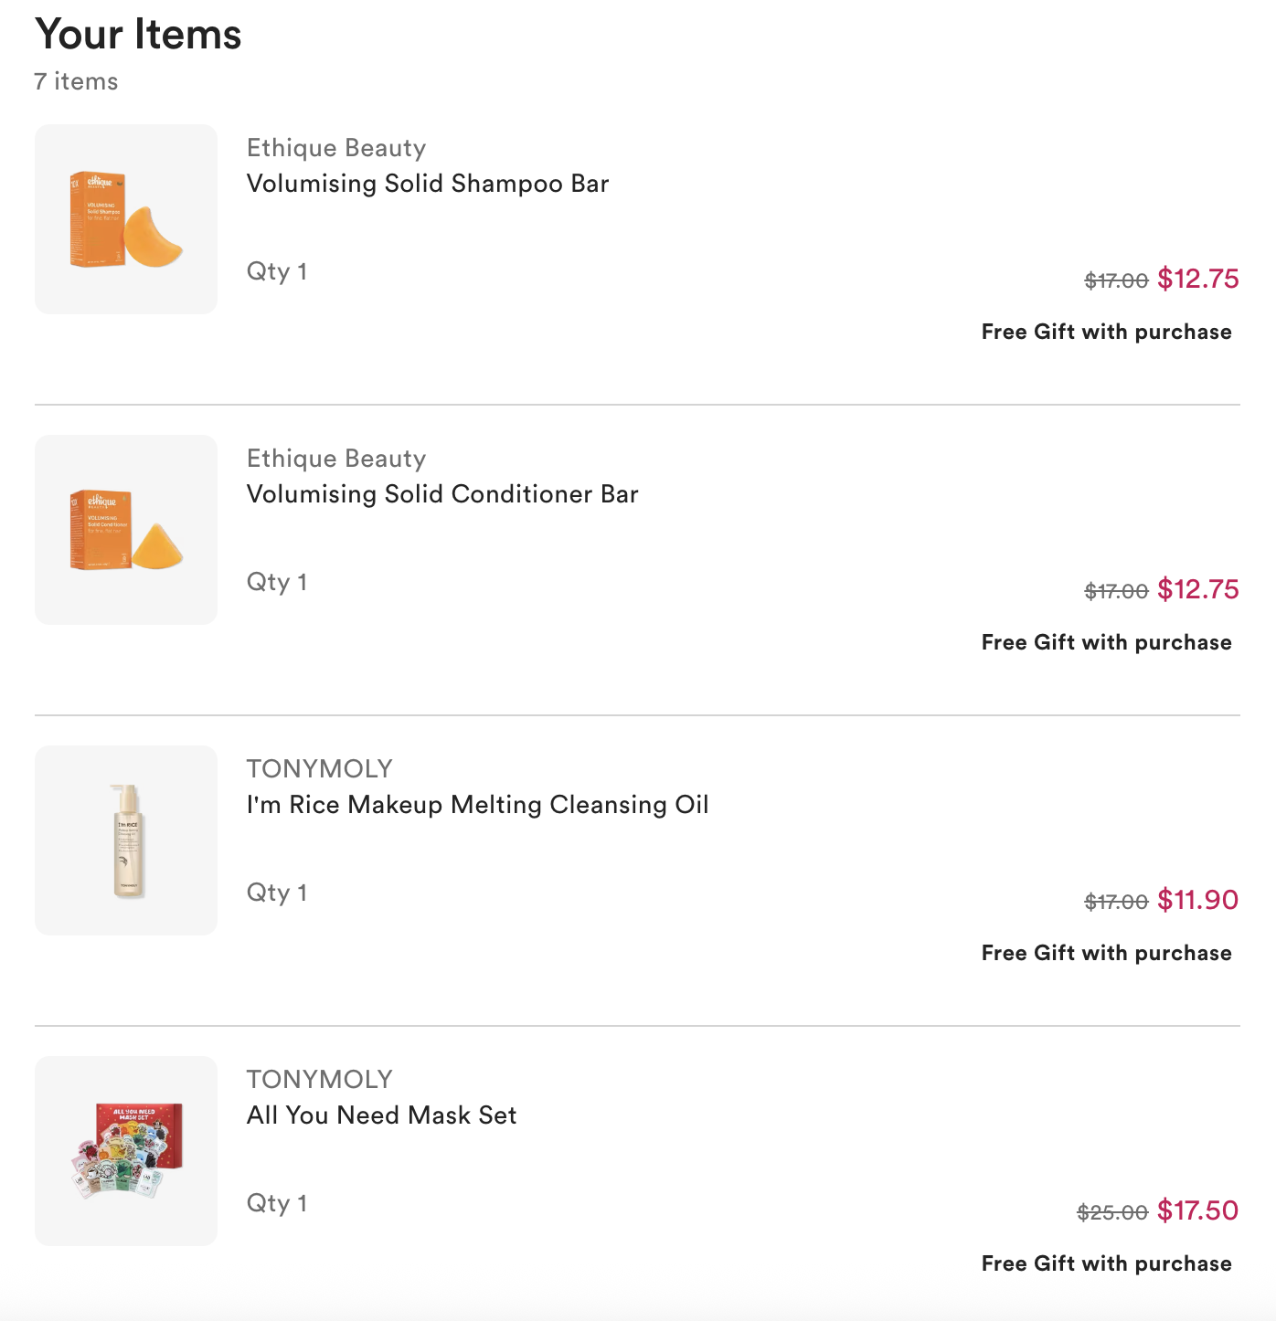Click Ethique Beauty brand above the Shampoo Bar

(336, 148)
